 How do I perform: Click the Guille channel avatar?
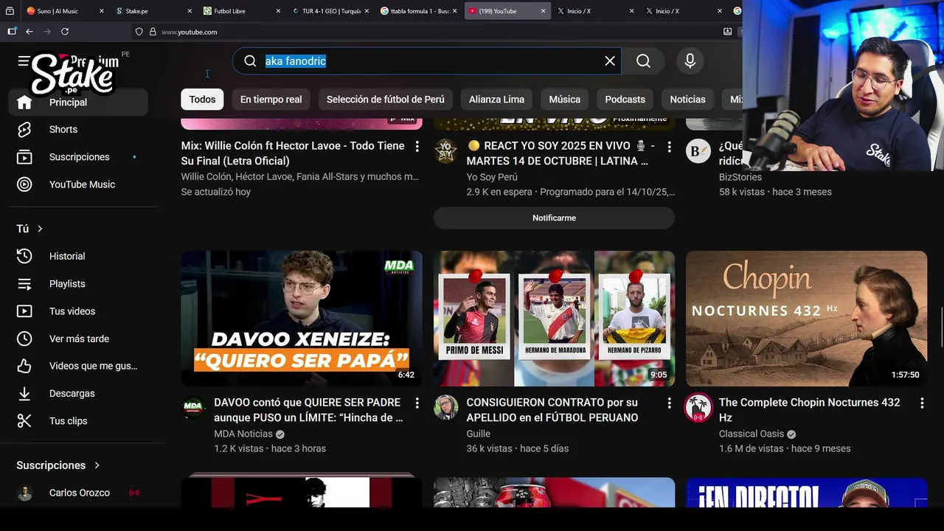point(445,408)
